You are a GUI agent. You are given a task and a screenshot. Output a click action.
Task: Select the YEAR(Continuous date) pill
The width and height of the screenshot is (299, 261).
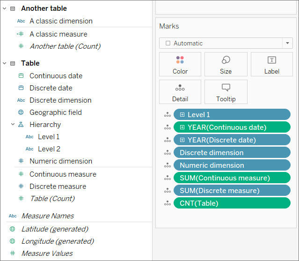pos(232,127)
